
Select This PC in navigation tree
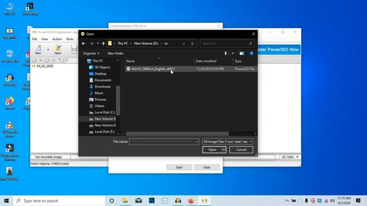point(97,61)
